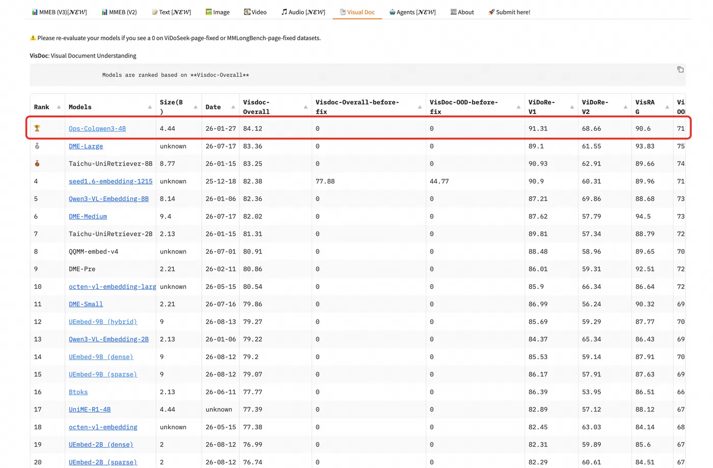
Task: Open Btoks model link
Action: tap(78, 392)
